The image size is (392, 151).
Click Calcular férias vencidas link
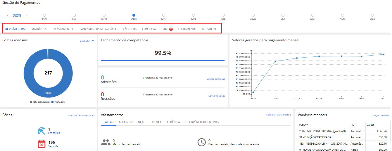[81, 116]
